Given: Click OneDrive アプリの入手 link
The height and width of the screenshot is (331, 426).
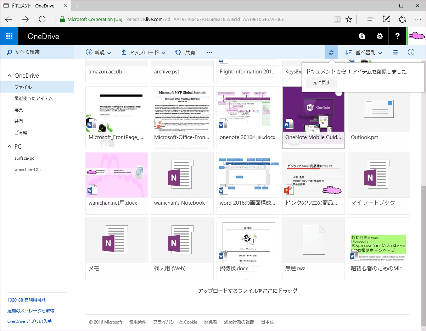Looking at the screenshot, I should point(29,321).
